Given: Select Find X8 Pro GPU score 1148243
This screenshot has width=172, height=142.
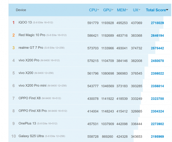Looking at the screenshot, I should click(x=108, y=111).
